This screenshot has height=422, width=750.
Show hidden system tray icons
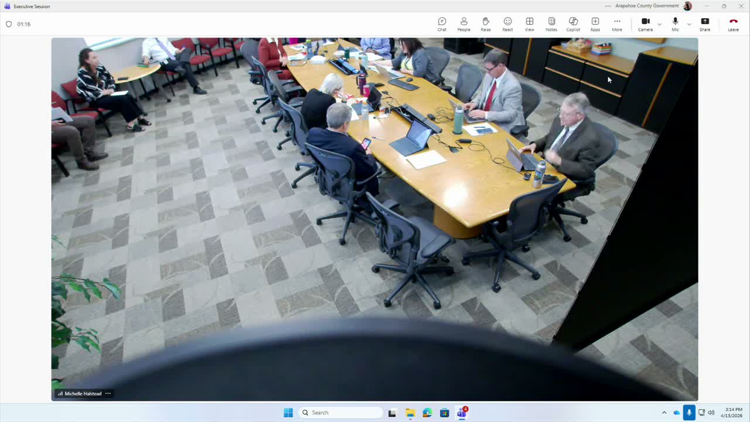[x=664, y=413]
